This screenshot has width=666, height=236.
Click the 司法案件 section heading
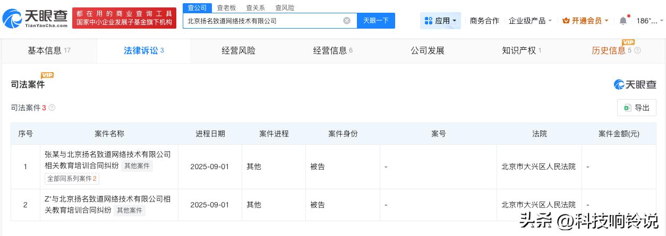click(x=28, y=85)
